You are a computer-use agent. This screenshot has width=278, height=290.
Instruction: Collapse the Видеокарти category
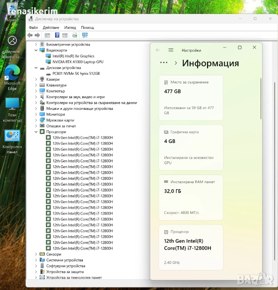click(36, 50)
